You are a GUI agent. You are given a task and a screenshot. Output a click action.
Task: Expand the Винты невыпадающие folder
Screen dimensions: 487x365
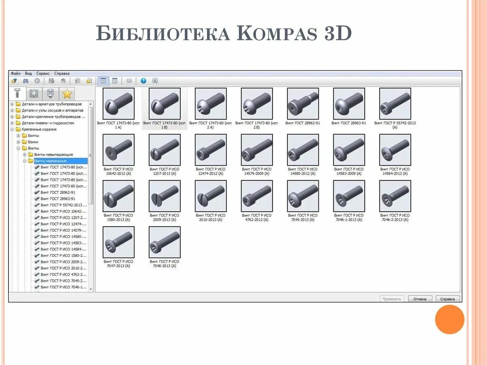click(25, 155)
